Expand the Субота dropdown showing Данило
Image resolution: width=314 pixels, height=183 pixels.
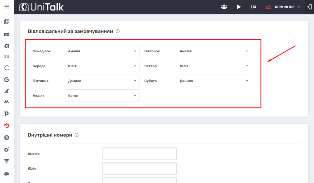coord(214,81)
